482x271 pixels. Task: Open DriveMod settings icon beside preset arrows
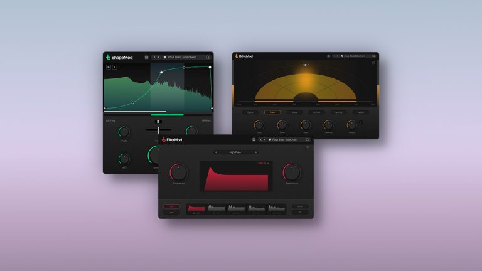click(328, 56)
